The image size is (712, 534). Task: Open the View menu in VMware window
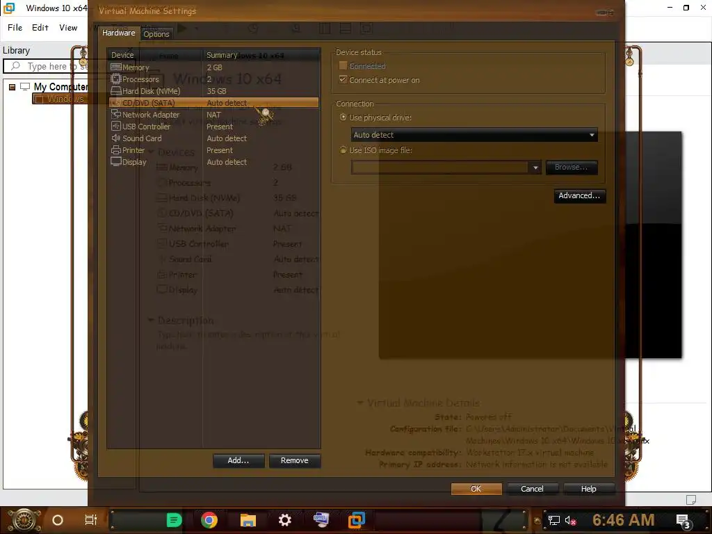coord(68,28)
